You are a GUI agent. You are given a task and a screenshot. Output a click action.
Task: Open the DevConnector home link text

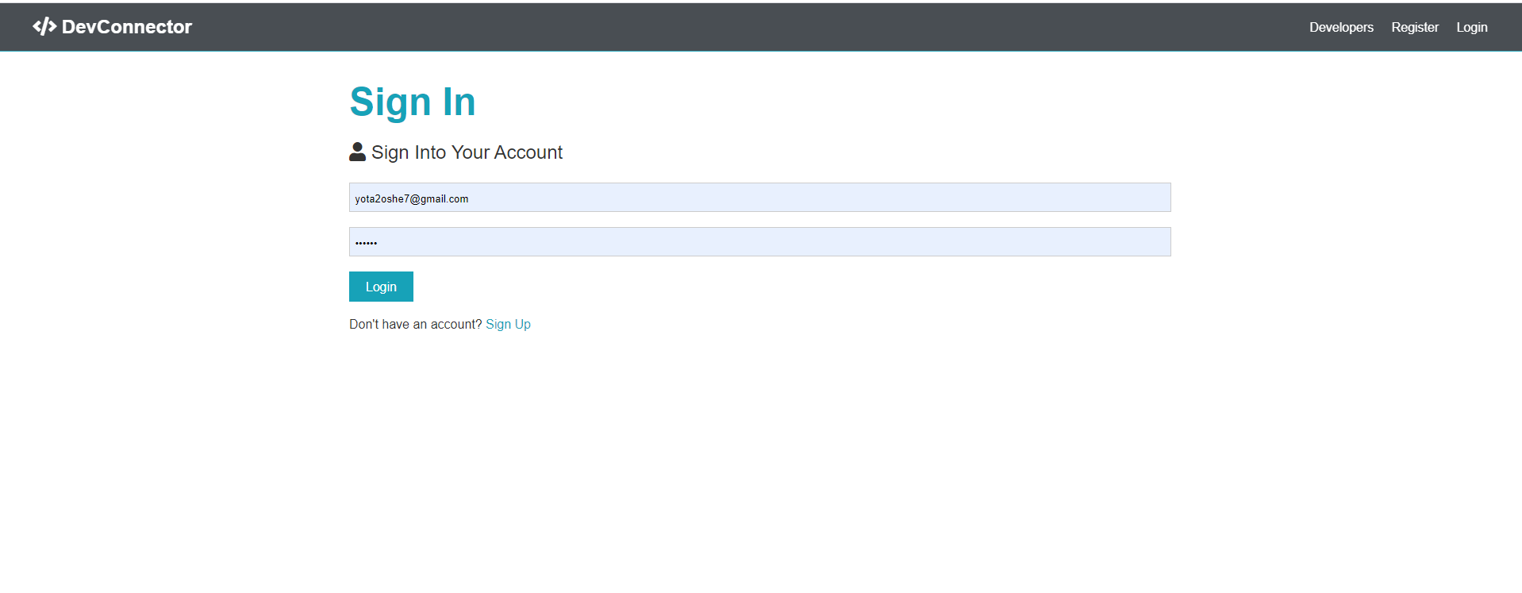126,27
